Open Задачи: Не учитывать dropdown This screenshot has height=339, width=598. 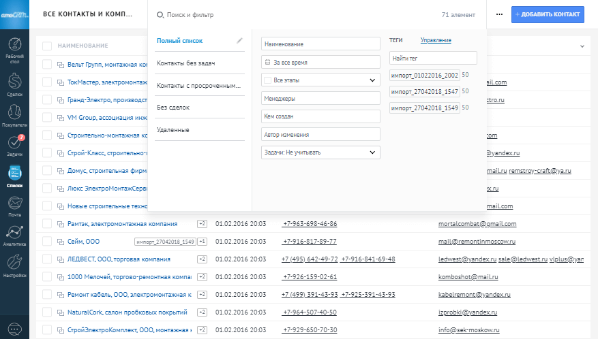[x=320, y=152]
